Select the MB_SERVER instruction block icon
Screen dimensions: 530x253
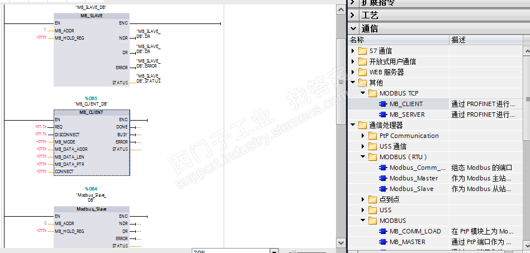[x=383, y=114]
